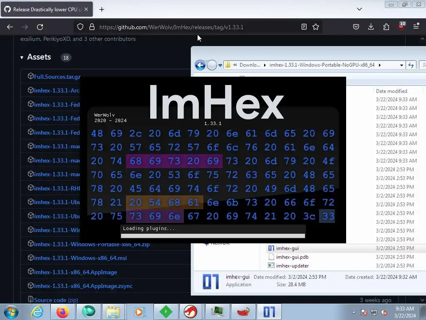Download Full.Sources.tar.gz asset
The height and width of the screenshot is (320, 426).
57,77
